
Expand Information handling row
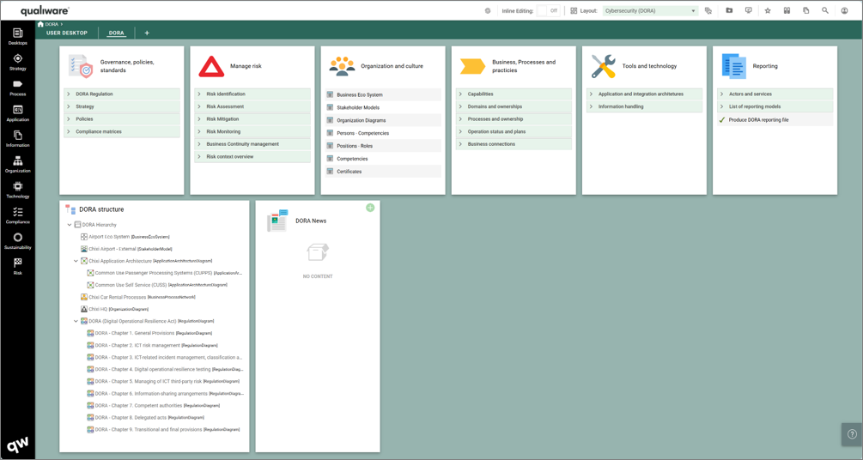tap(644, 106)
